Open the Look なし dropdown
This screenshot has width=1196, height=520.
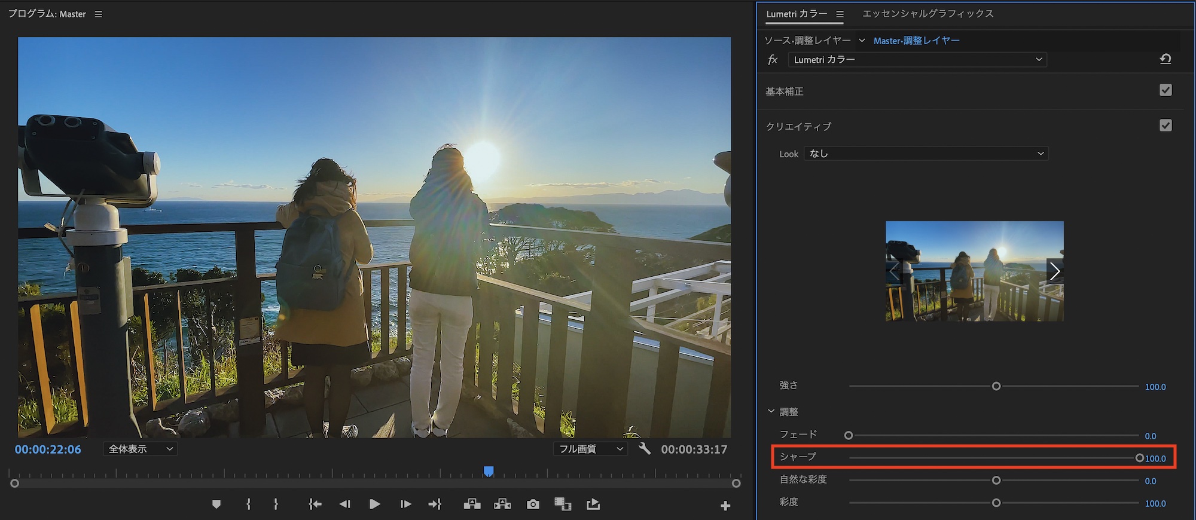pos(926,154)
